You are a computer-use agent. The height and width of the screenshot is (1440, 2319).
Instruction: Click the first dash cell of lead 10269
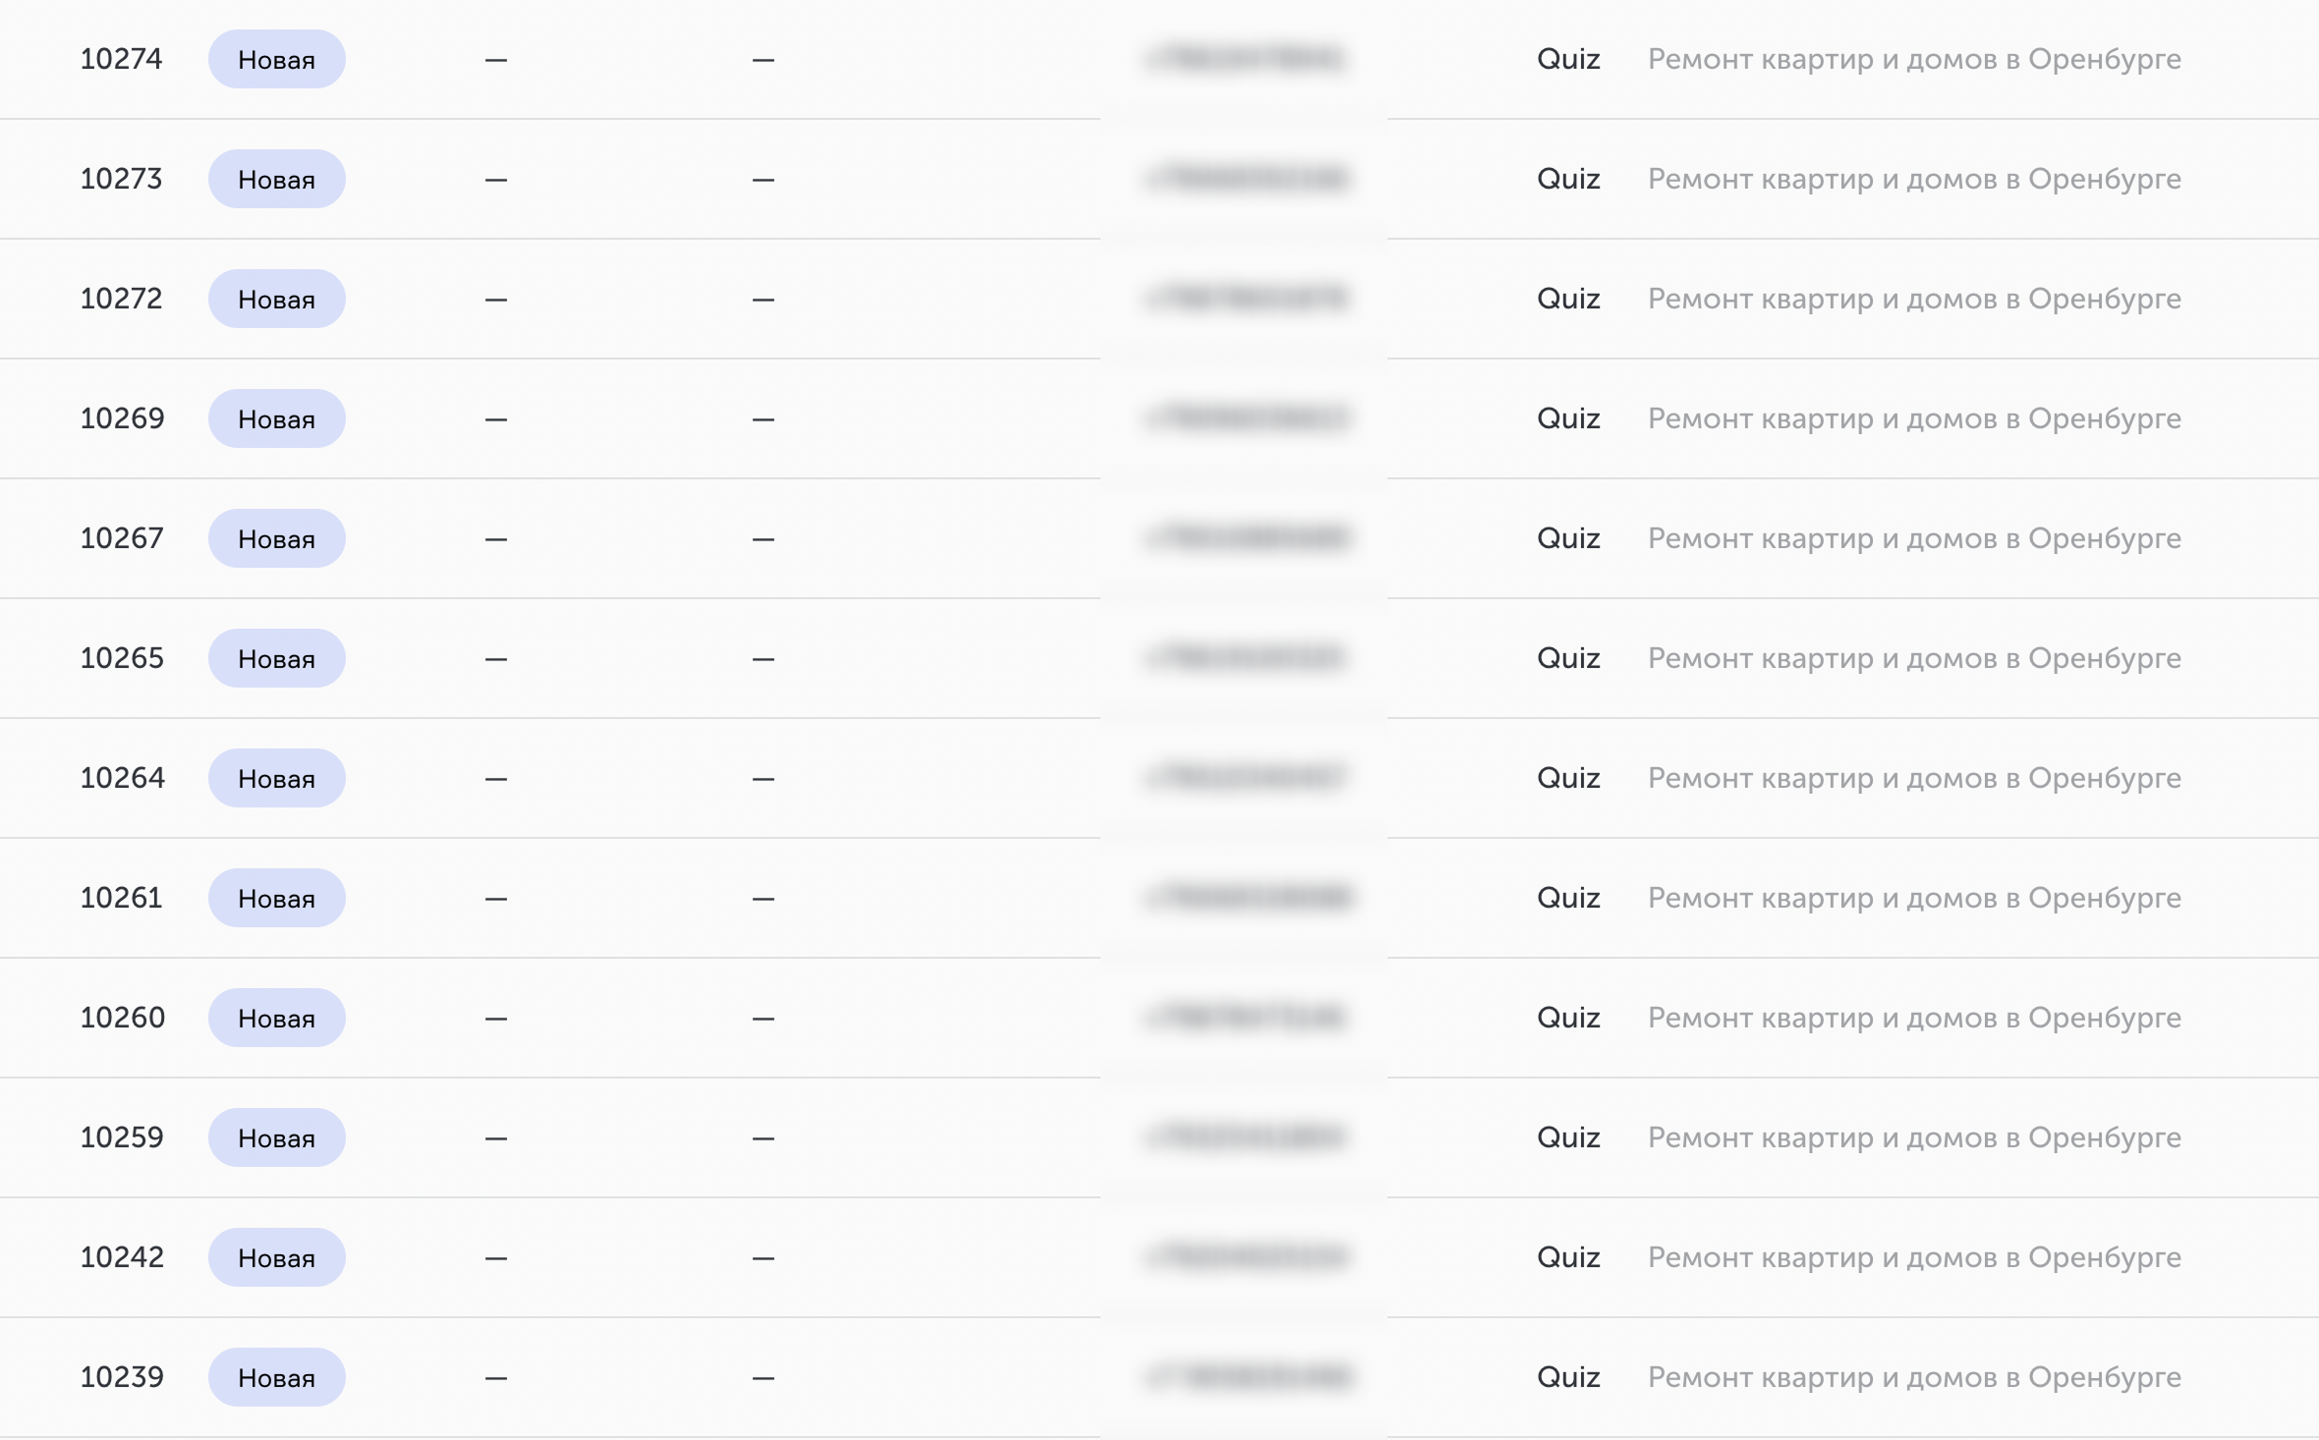[x=496, y=419]
